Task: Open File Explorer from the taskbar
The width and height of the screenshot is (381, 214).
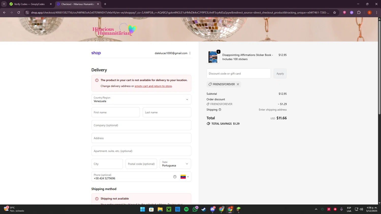Action: (x=160, y=209)
